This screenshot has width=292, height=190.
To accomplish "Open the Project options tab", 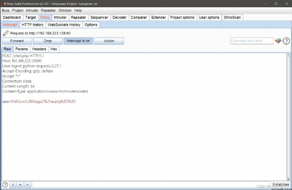I will coord(182,18).
